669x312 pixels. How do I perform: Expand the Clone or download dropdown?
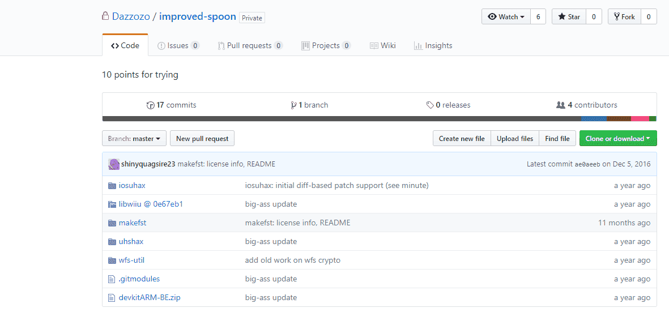click(x=618, y=139)
